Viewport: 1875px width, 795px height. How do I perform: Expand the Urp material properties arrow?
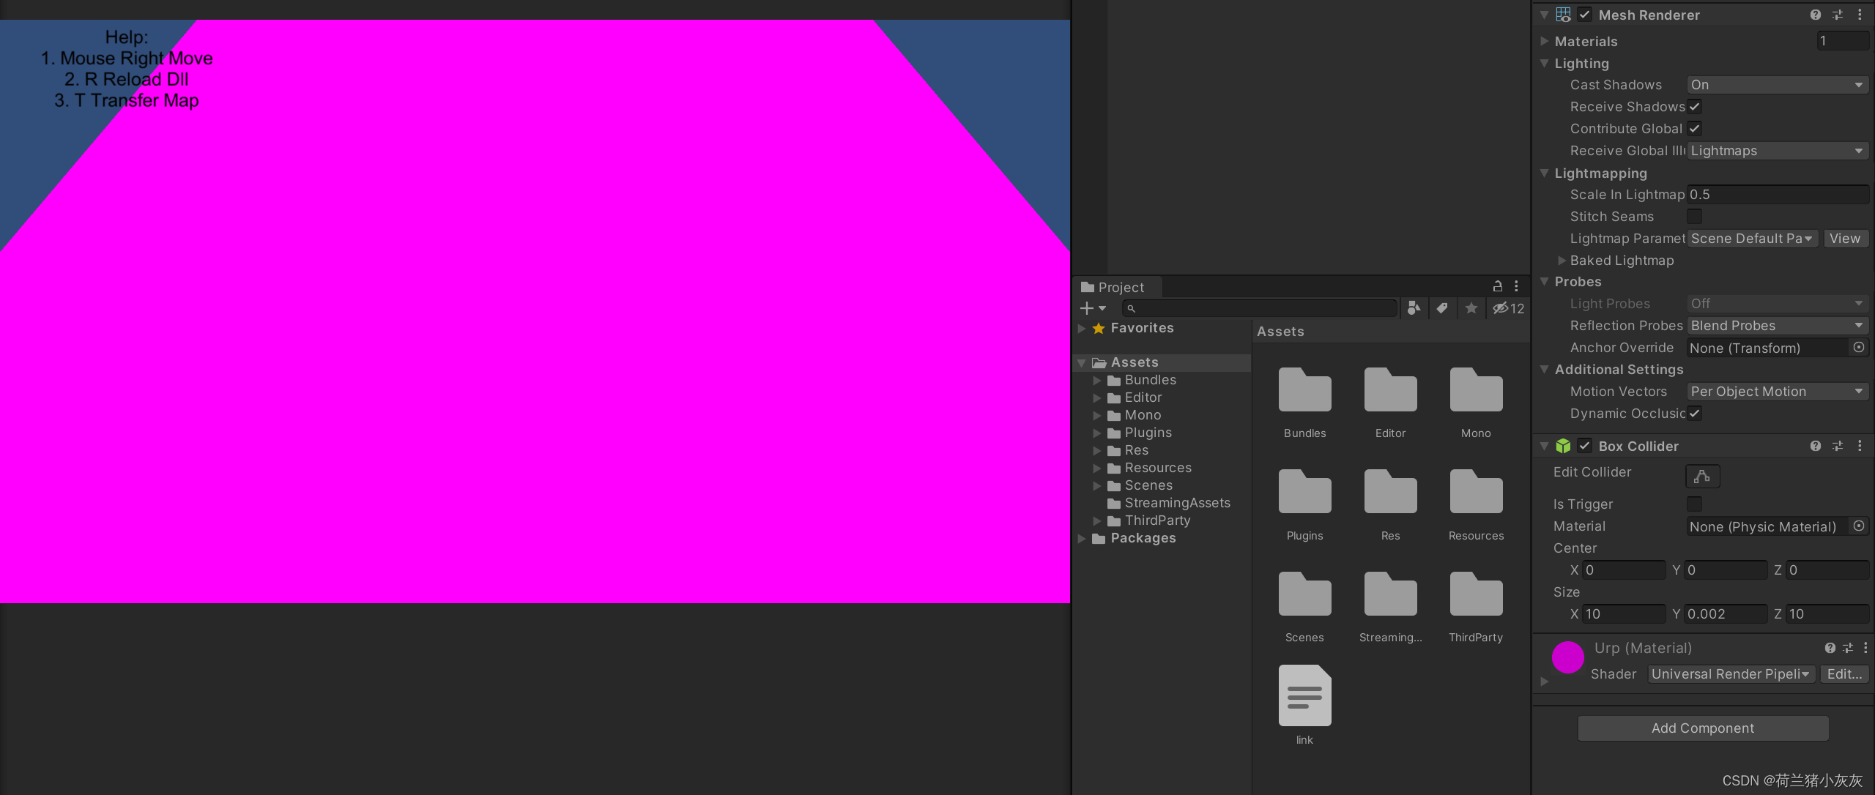(1545, 682)
